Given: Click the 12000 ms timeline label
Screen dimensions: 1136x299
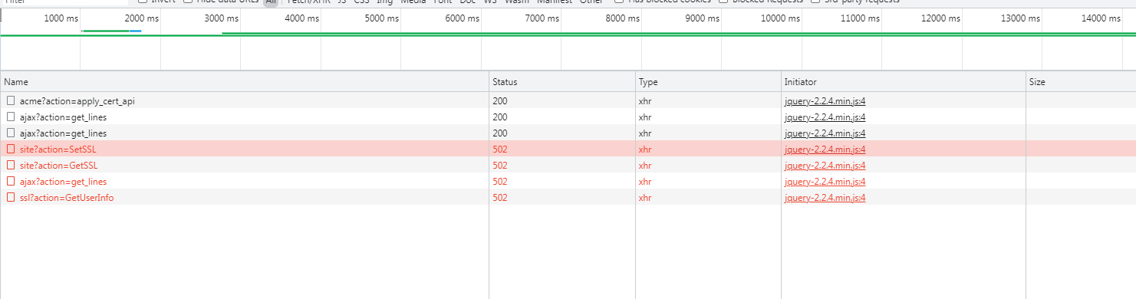Looking at the screenshot, I should (940, 18).
